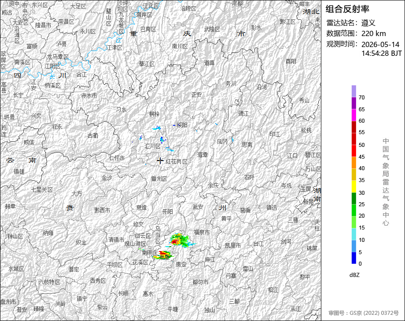This screenshot has height=321, width=405.
Task: Click the radar echo patch near 龙里
Action: [162, 255]
